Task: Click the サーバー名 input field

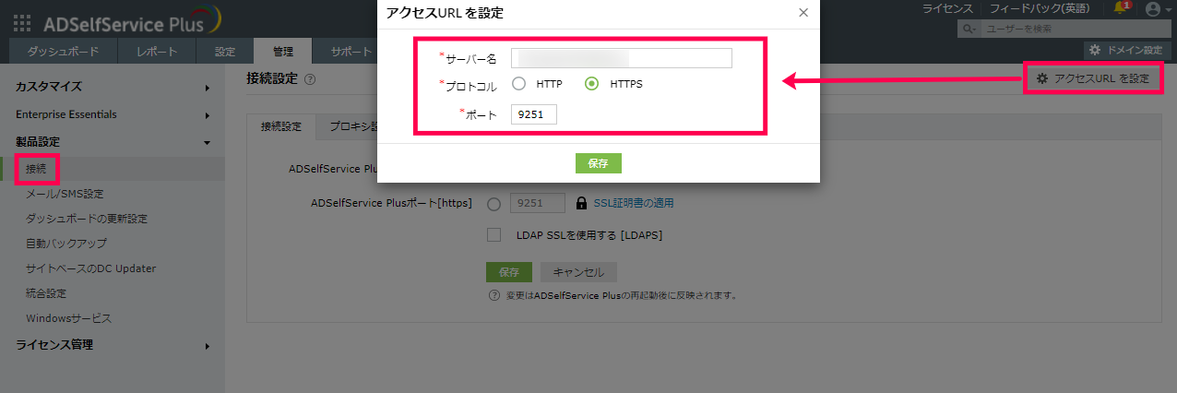Action: (x=622, y=58)
